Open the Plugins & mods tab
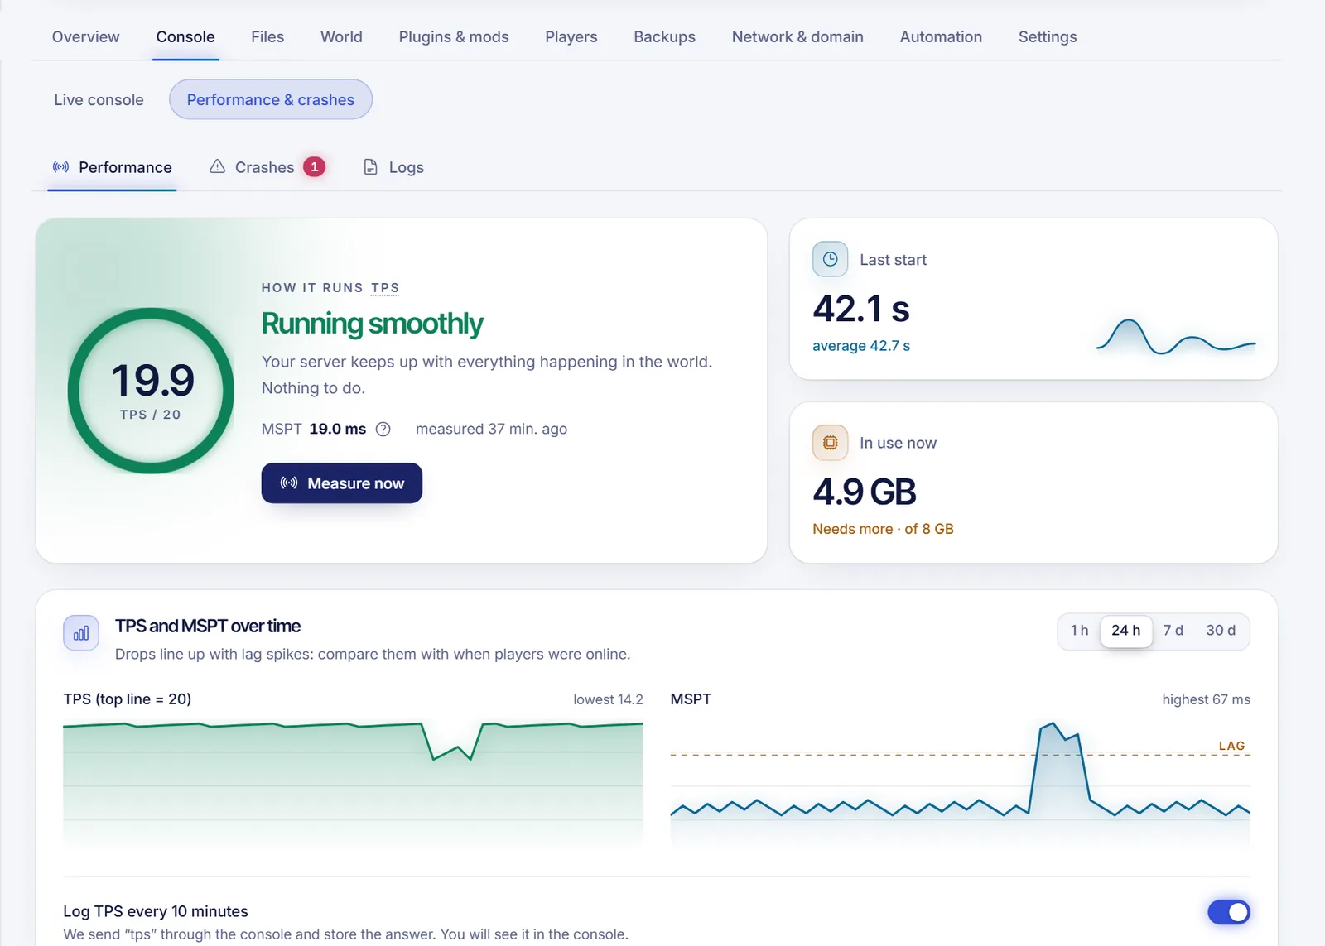The height and width of the screenshot is (946, 1325). pyautogui.click(x=454, y=37)
